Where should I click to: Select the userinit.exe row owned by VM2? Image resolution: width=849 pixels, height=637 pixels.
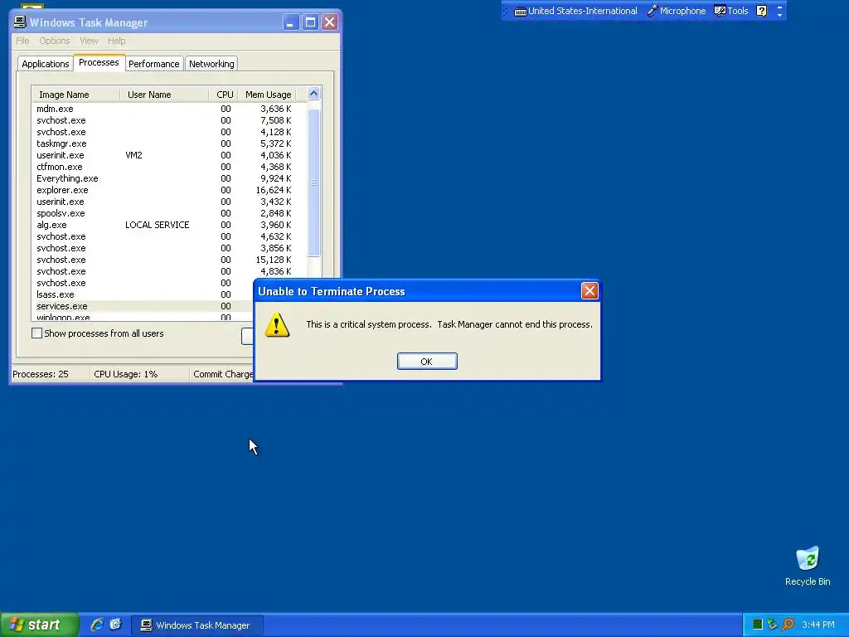coord(169,155)
